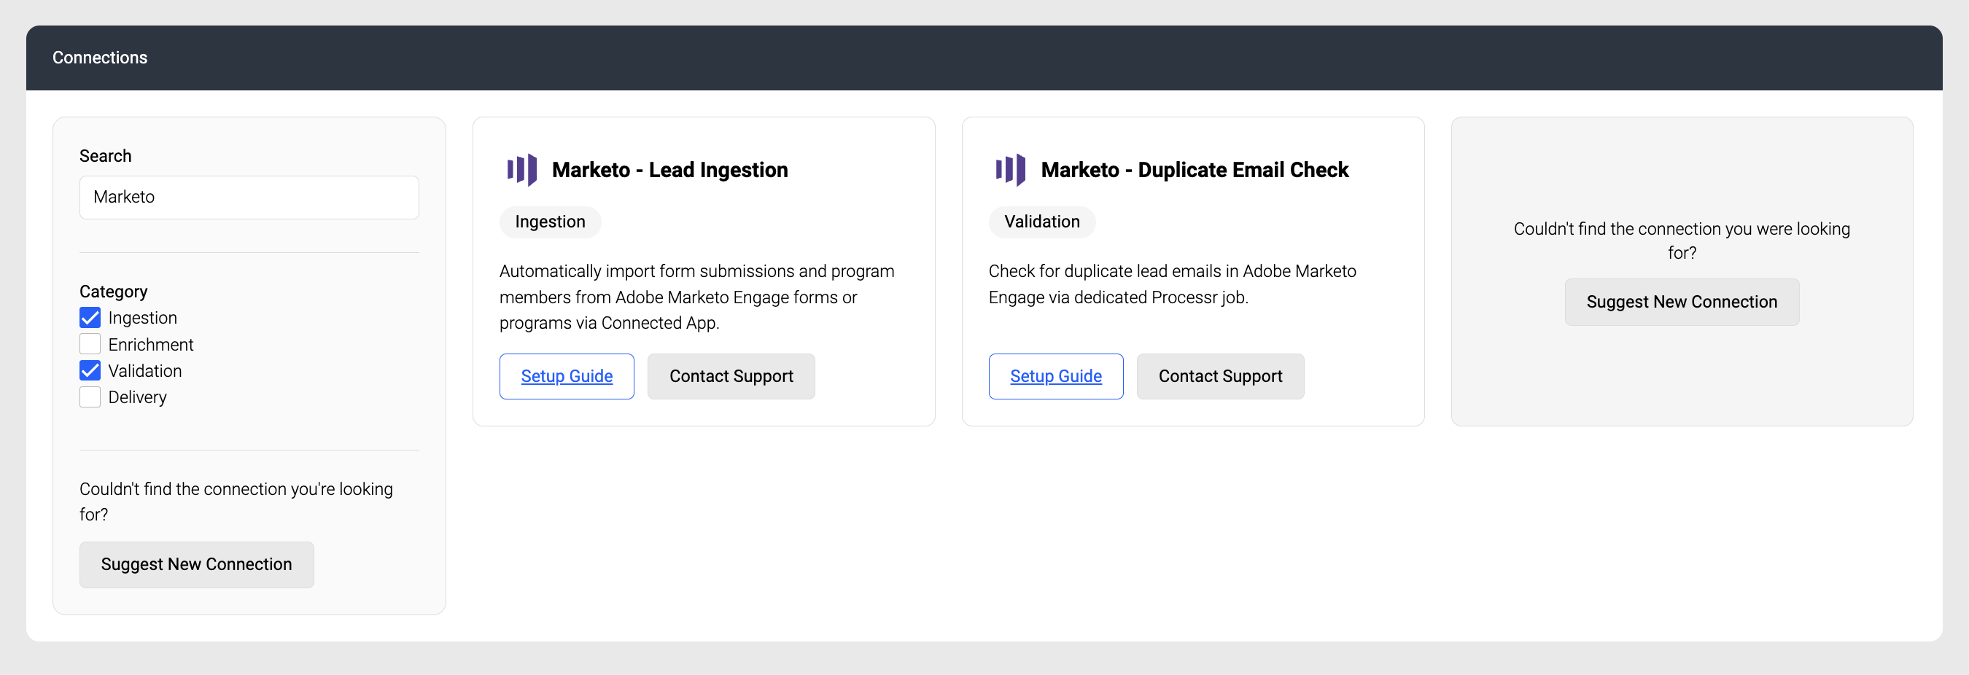Uncheck the Validation category checkbox
The width and height of the screenshot is (1969, 675).
pyautogui.click(x=90, y=371)
